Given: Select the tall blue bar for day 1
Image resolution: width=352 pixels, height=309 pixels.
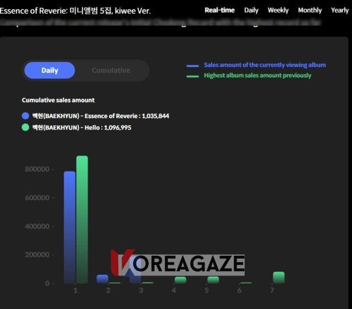Looking at the screenshot, I should (70, 227).
